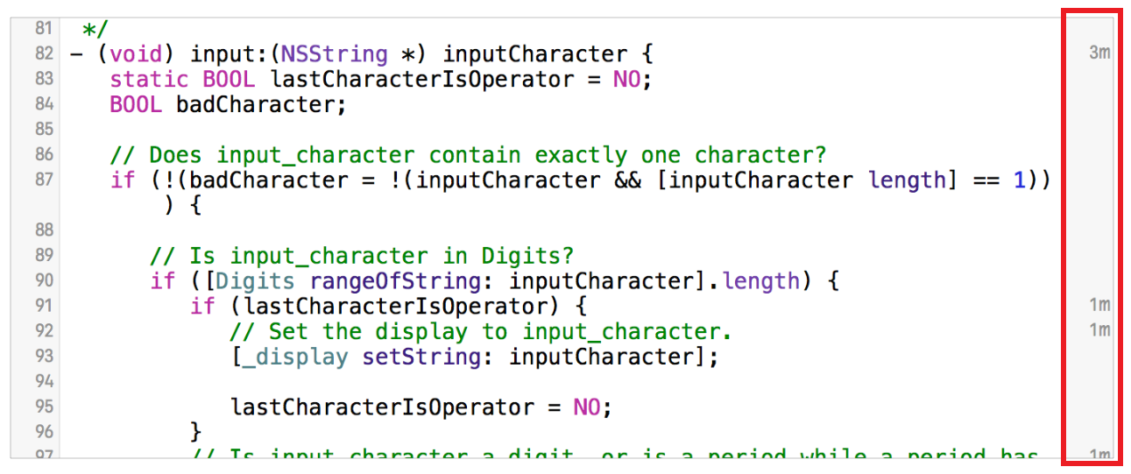Click the 1m annotation beside line 91
This screenshot has width=1131, height=474.
point(1099,306)
